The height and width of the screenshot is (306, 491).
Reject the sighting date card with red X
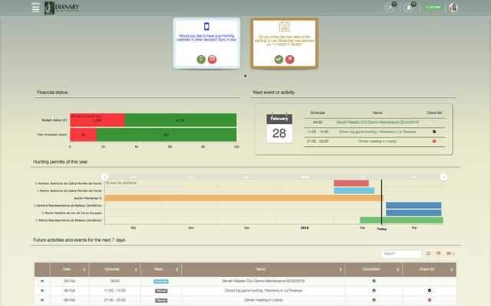pyautogui.click(x=290, y=60)
